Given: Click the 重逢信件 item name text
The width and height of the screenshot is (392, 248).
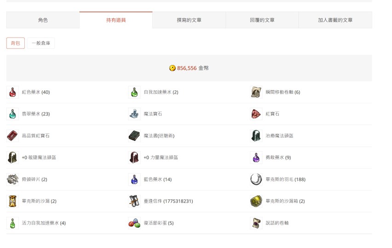Looking at the screenshot, I should pos(168,201).
